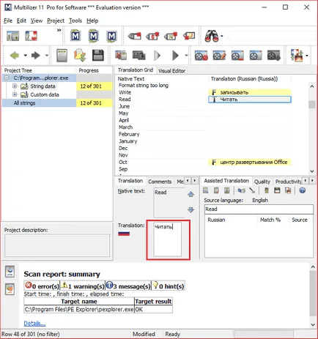Click the brown book icon in Assisted Translation toolbar
Viewport: 318px width, 339px height.
267,190
